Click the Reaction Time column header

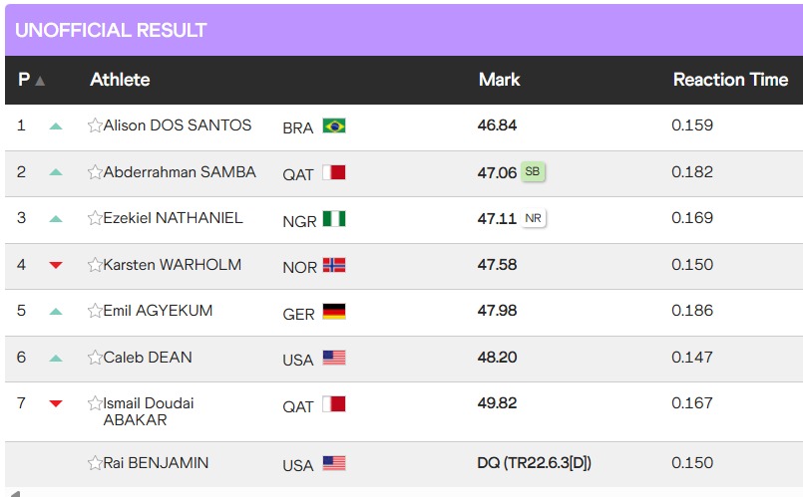pyautogui.click(x=730, y=80)
